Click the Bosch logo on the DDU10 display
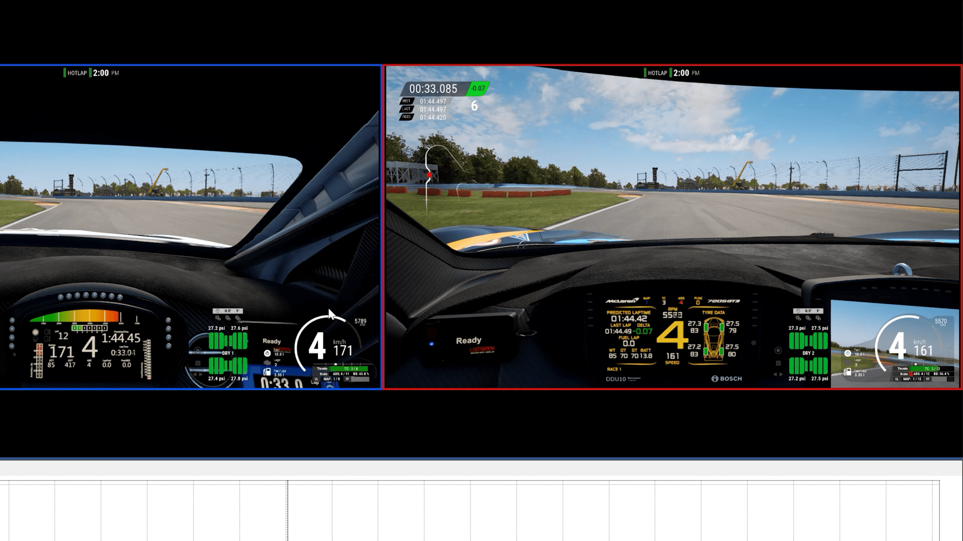The image size is (963, 541). (x=726, y=379)
